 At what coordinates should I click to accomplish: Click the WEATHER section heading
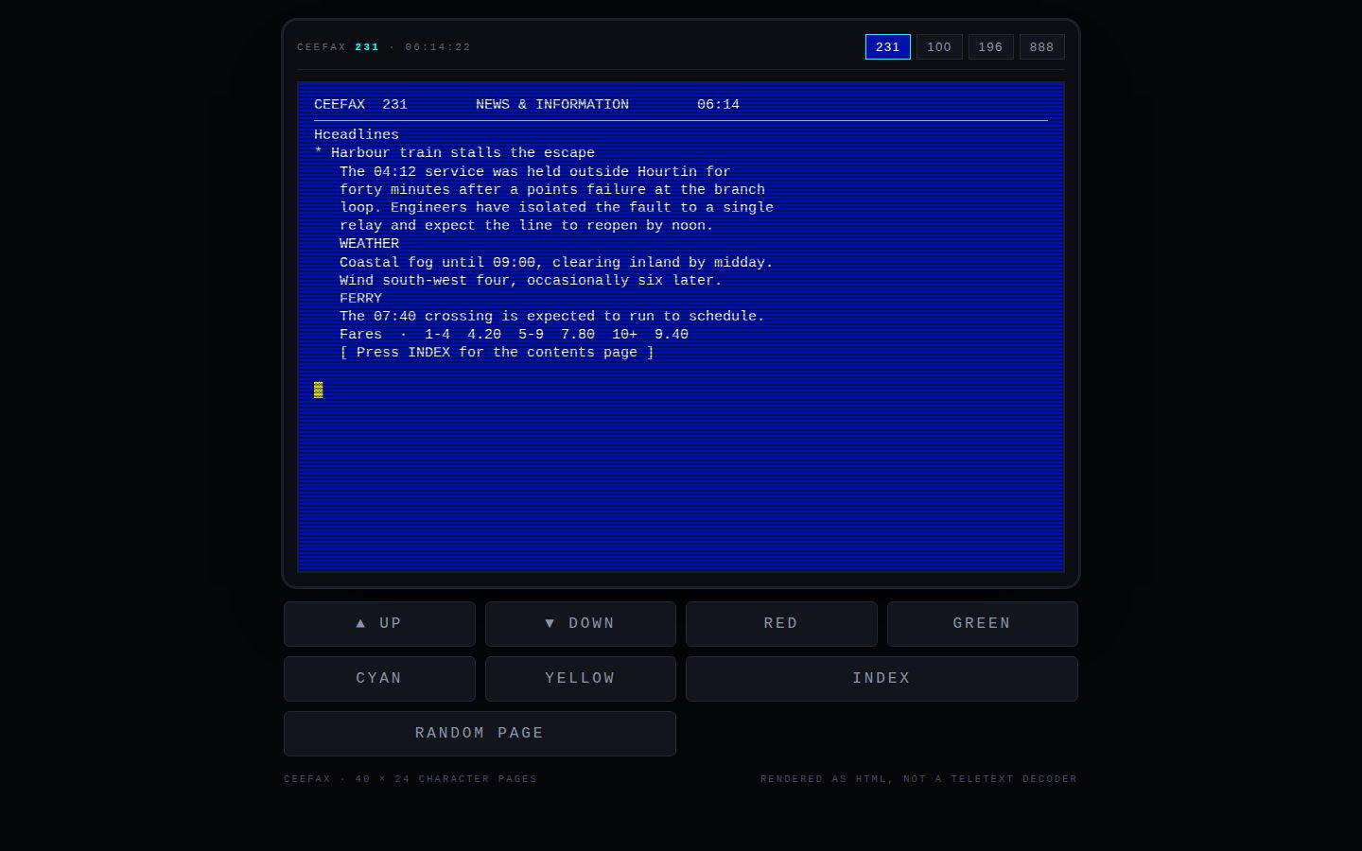(369, 244)
